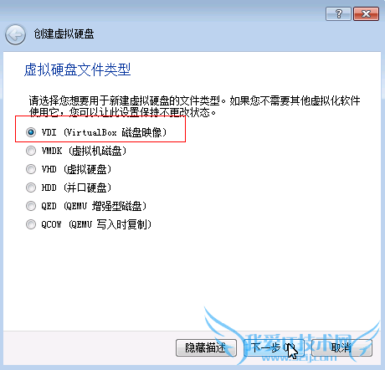The width and height of the screenshot is (385, 370).
Task: Click the QCOW (QEMU 写入时复制) label
Action: 96,224
